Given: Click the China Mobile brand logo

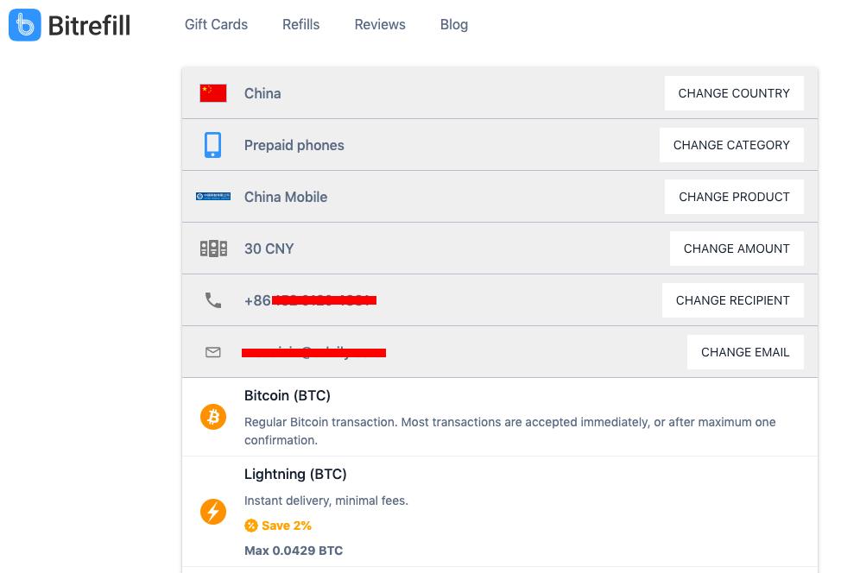Looking at the screenshot, I should tap(213, 196).
